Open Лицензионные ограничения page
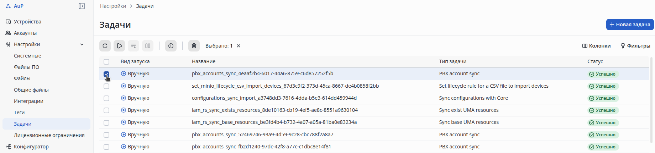655x153 pixels. [x=49, y=135]
